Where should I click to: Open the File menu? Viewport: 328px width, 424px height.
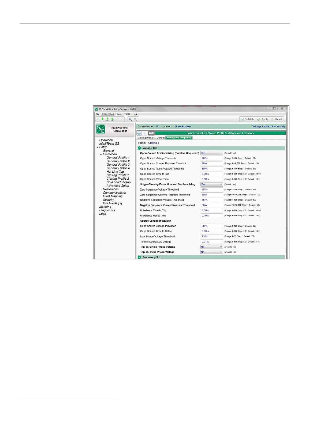(x=98, y=114)
